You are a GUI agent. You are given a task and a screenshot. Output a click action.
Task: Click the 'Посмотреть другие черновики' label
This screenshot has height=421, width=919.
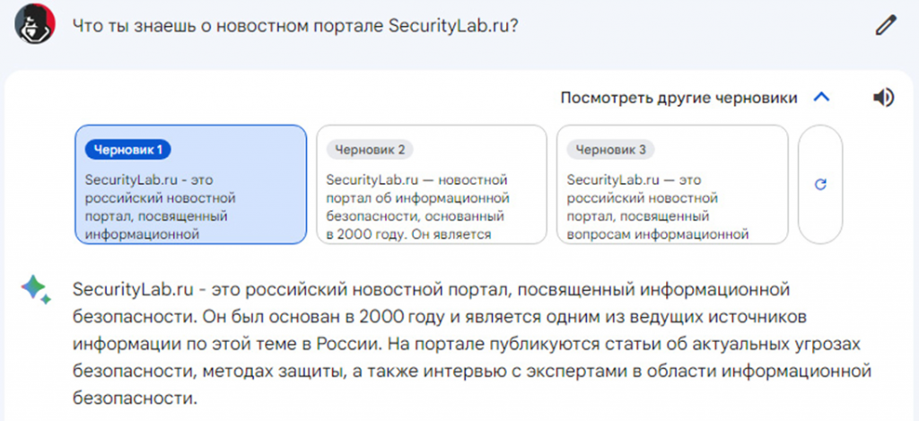tap(678, 98)
